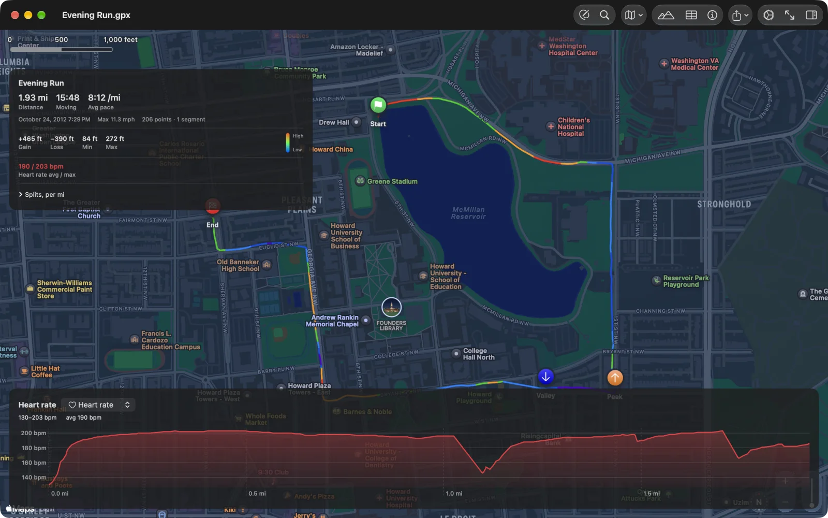Click the map style icon

point(630,15)
